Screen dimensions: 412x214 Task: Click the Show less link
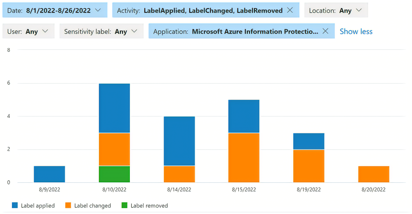coord(356,31)
